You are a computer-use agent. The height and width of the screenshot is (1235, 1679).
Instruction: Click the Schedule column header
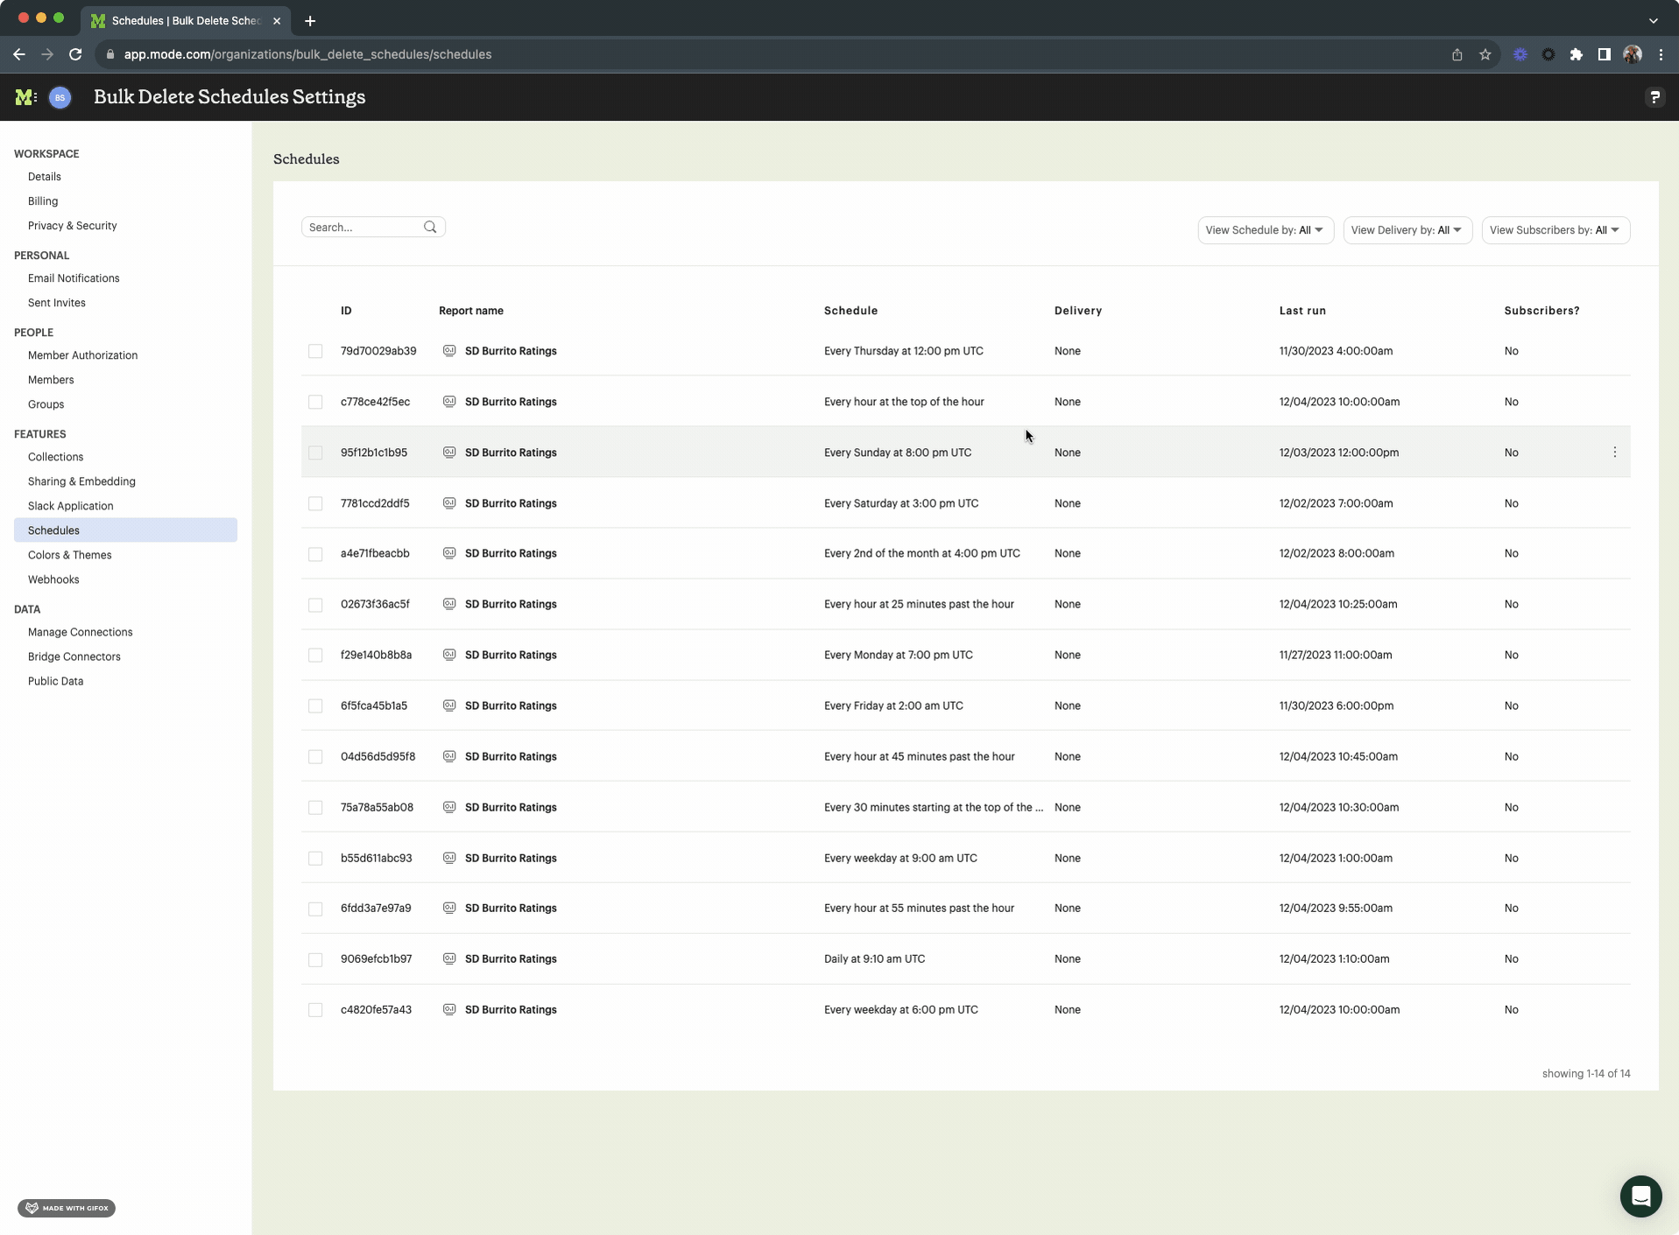point(850,311)
